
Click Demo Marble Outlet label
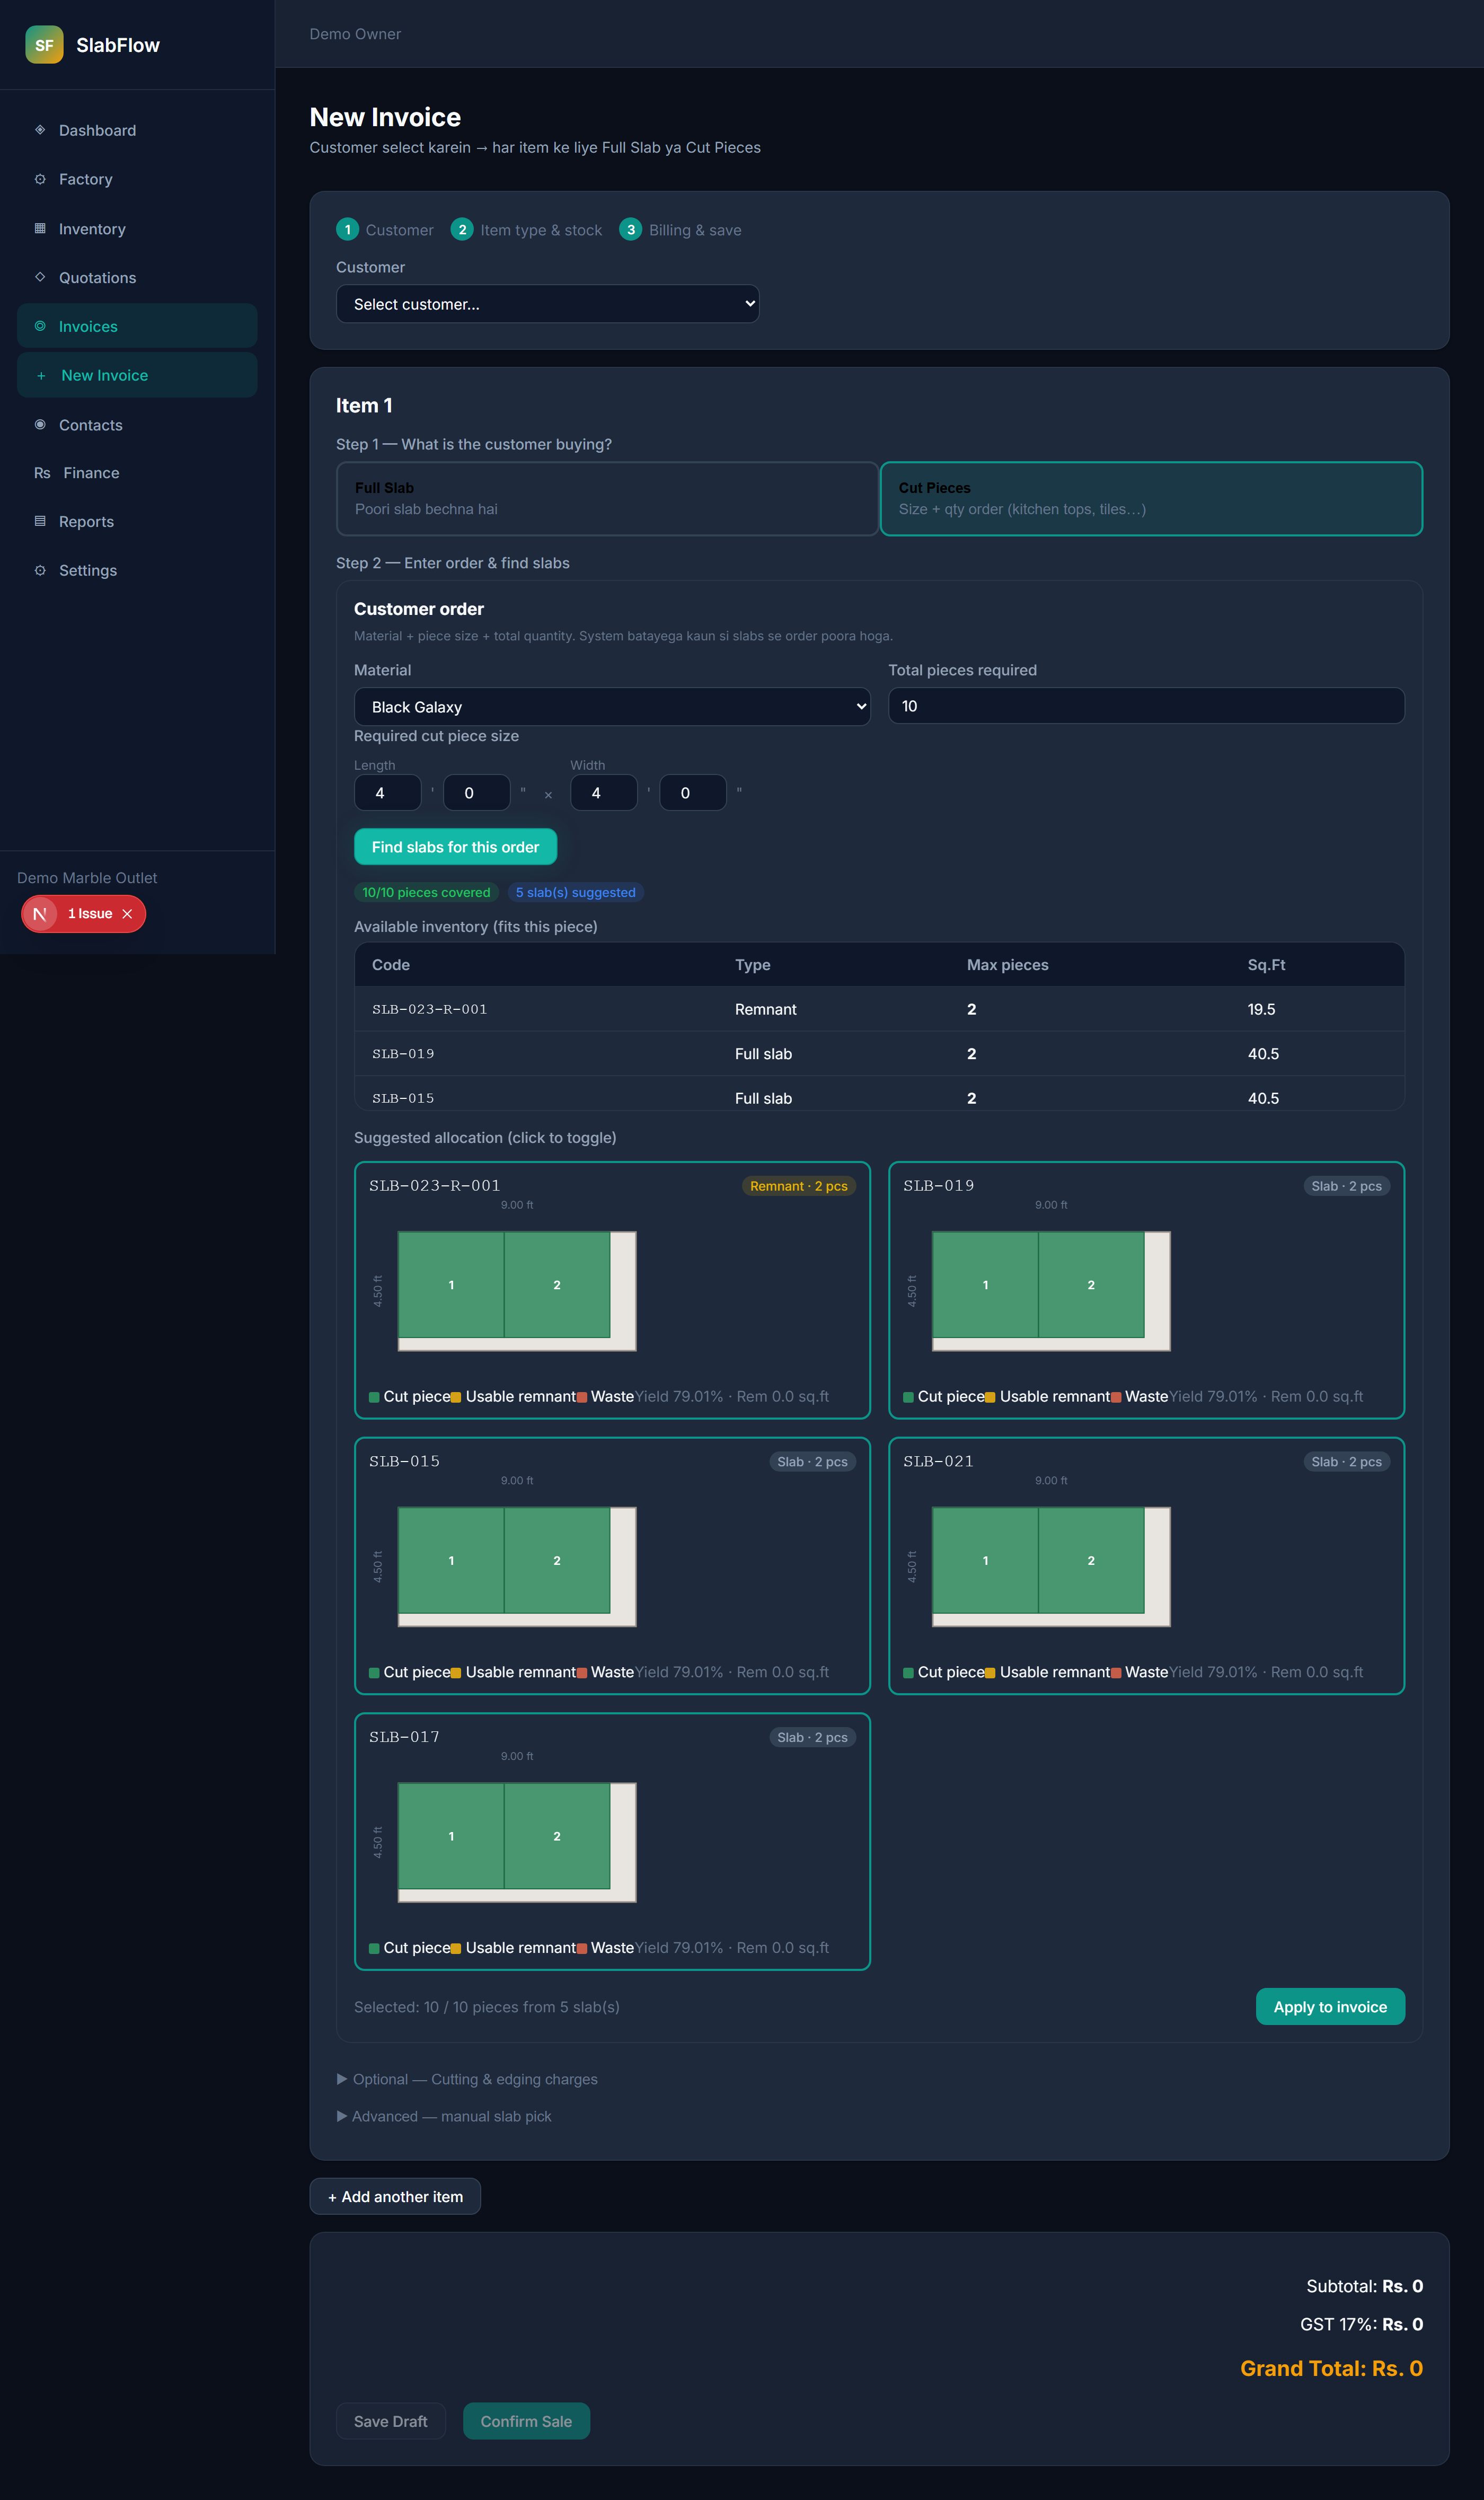87,878
